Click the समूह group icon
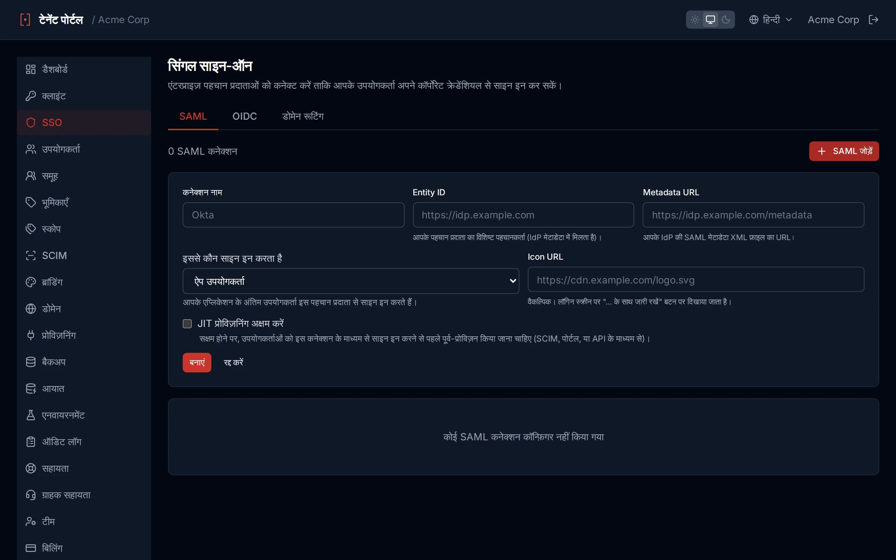Image resolution: width=896 pixels, height=560 pixels. coord(31,176)
